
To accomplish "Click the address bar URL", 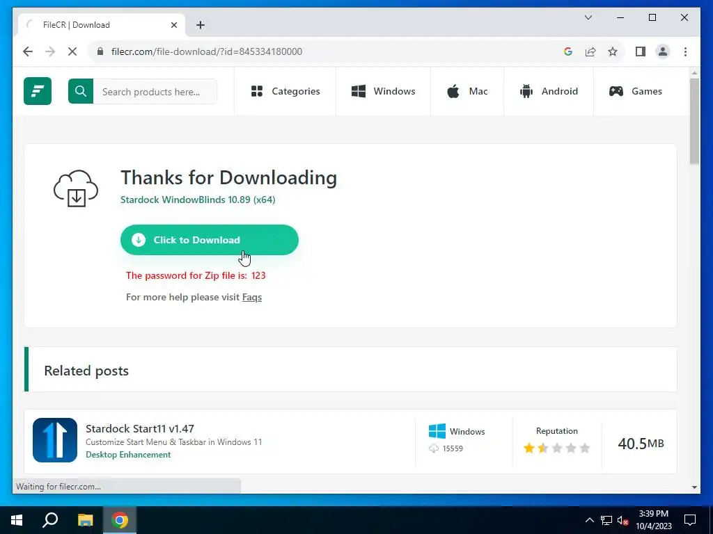I will click(x=207, y=51).
